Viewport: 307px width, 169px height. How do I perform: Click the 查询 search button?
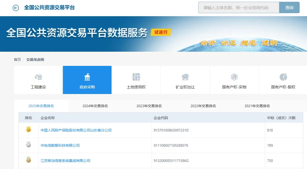pos(289,8)
